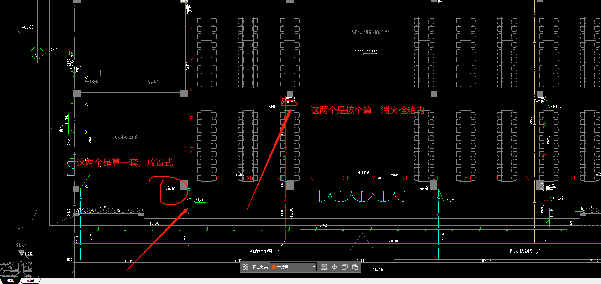Select the YL-5 pipe label
Image resolution: width=601 pixels, height=284 pixels.
(97, 168)
